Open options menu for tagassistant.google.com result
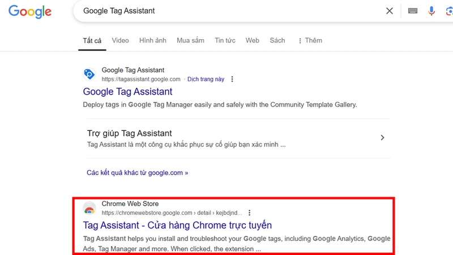The width and height of the screenshot is (453, 255). pyautogui.click(x=232, y=79)
